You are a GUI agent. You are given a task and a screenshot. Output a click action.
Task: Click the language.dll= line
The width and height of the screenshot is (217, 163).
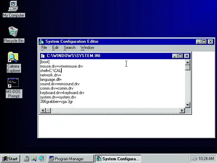tap(51, 79)
